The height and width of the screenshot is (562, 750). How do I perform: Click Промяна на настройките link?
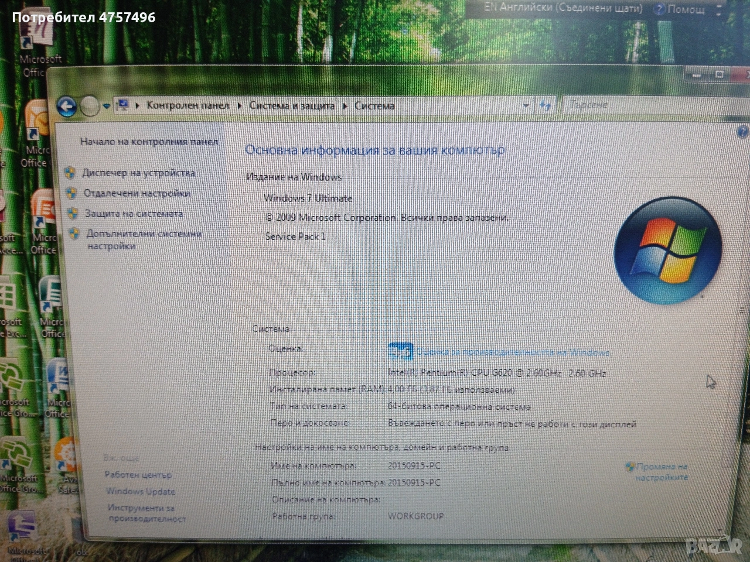[x=662, y=472]
